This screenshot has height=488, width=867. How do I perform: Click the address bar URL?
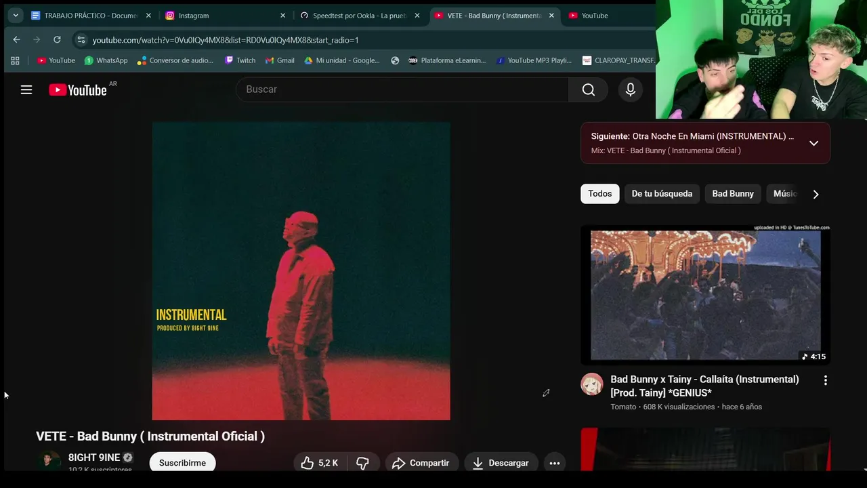[x=226, y=40]
